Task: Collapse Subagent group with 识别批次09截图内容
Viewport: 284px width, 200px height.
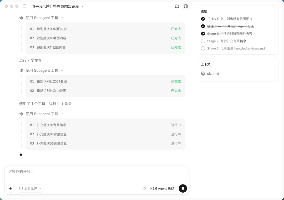Action: 62,18
